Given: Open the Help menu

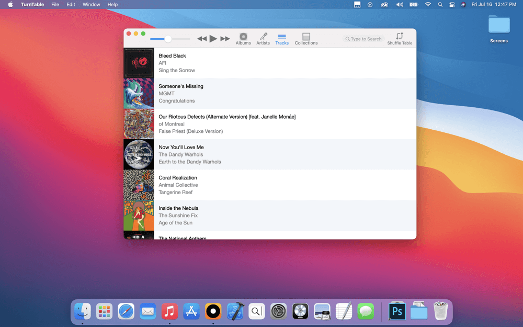Looking at the screenshot, I should [112, 4].
